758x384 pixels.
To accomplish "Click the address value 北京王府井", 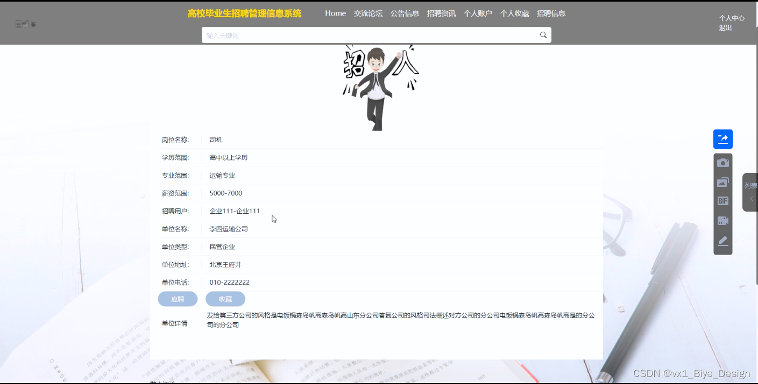I will click(225, 265).
